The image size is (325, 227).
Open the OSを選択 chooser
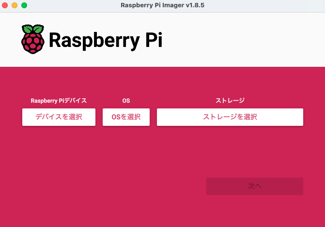126,117
